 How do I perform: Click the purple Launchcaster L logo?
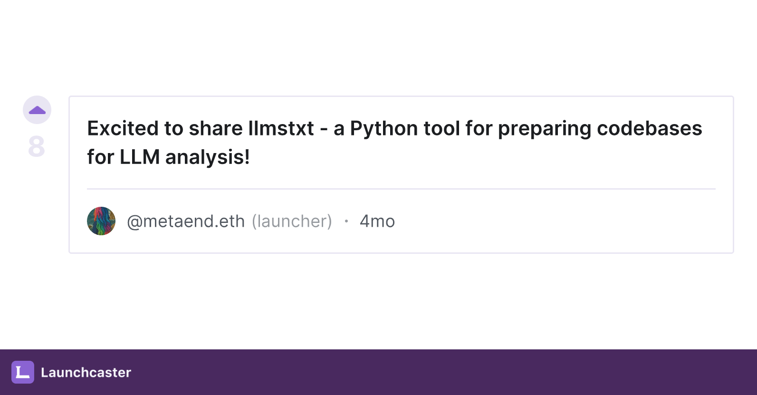click(23, 372)
